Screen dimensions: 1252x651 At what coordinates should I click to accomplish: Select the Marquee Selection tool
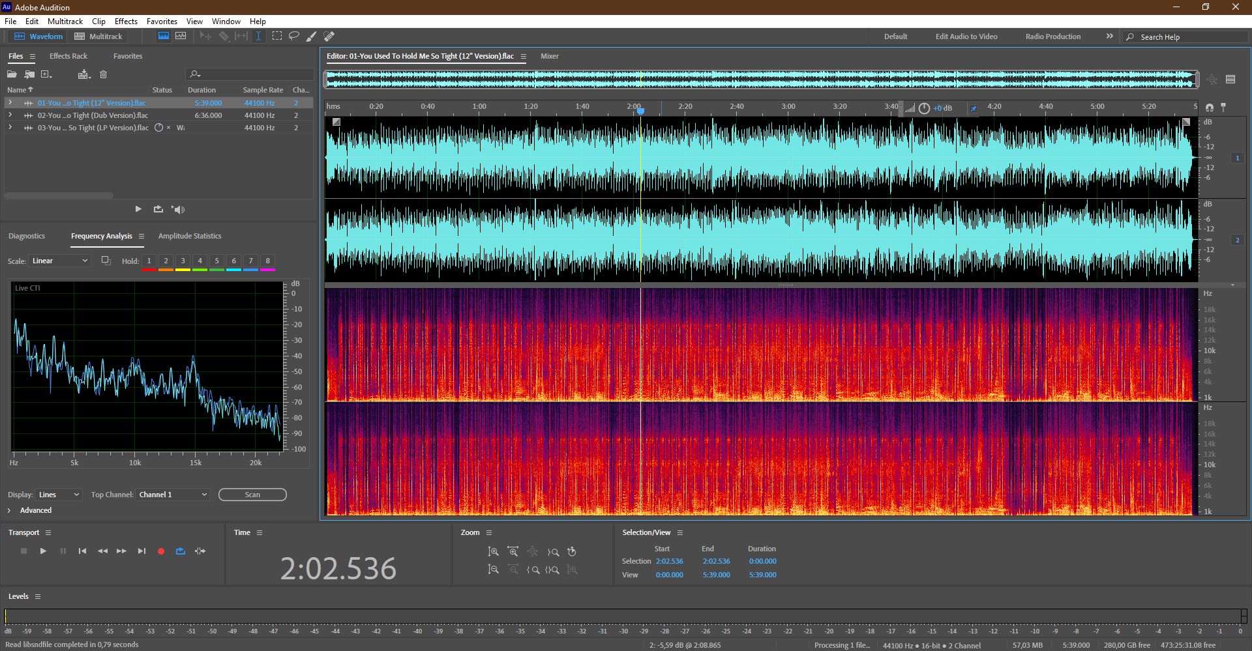click(277, 36)
